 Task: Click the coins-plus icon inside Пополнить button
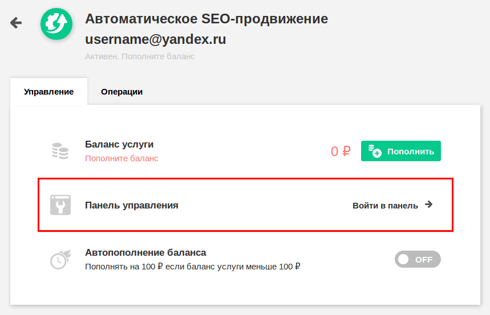(375, 151)
